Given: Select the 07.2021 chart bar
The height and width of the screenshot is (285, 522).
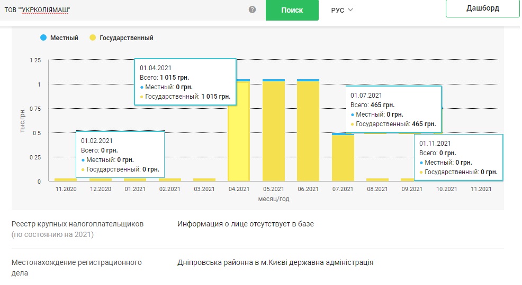Looking at the screenshot, I should [343, 158].
